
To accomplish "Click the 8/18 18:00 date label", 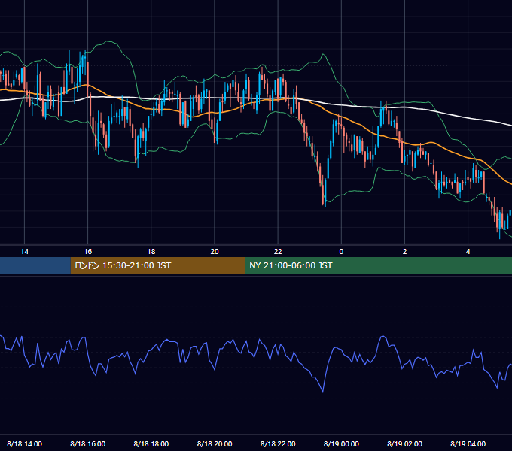I will coord(151,443).
